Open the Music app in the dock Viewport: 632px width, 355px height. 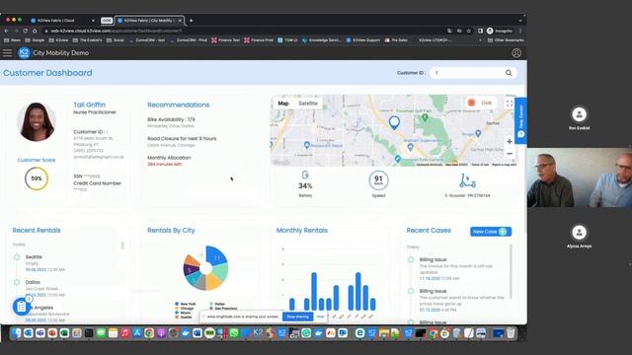pyautogui.click(x=125, y=333)
